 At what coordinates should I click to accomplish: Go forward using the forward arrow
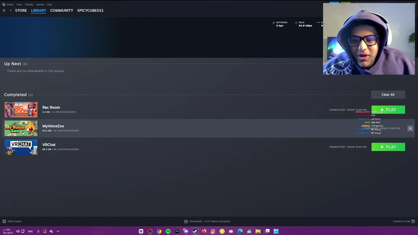pyautogui.click(x=10, y=10)
